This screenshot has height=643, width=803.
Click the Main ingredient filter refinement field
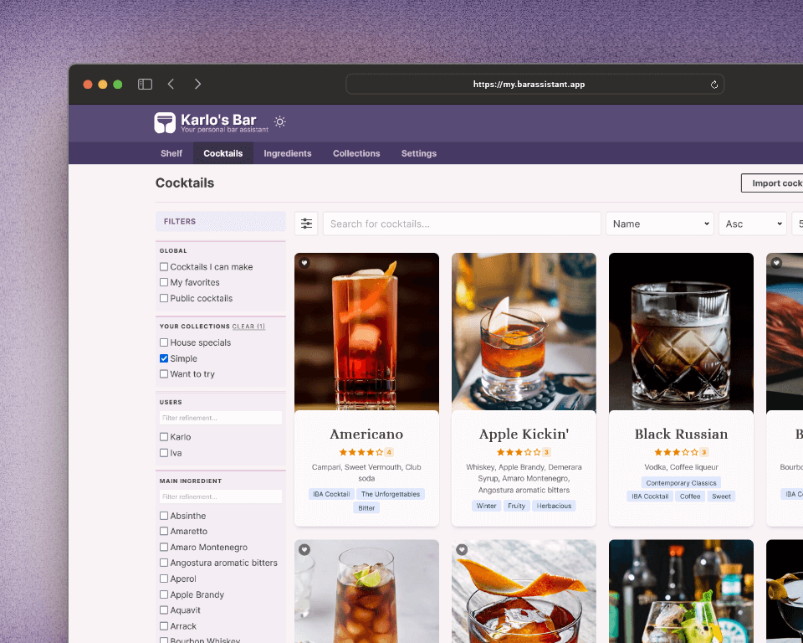coord(221,496)
